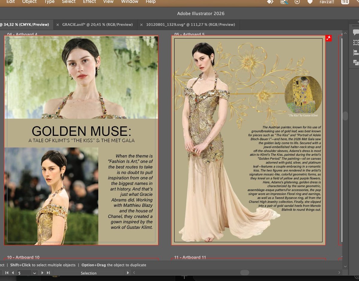Click the red sparkle generative icon on Artboard 5
The height and width of the screenshot is (281, 359).
click(x=328, y=38)
